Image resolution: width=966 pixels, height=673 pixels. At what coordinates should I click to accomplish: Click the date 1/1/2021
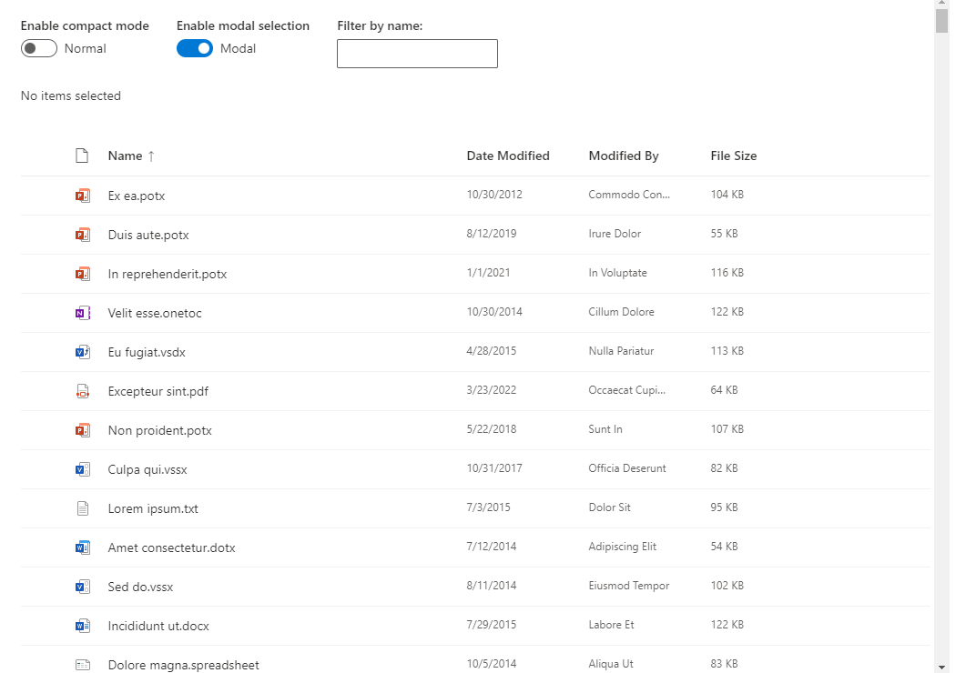click(x=489, y=273)
